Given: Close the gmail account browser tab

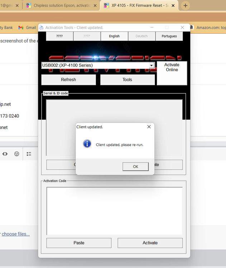Looking at the screenshot, I should [x=17, y=5].
